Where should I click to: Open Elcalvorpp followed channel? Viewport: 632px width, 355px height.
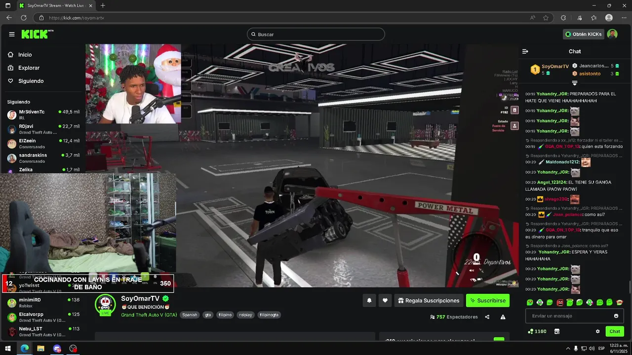[x=43, y=317]
